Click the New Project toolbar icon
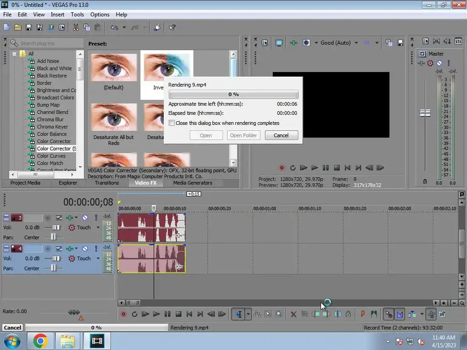 tap(6, 27)
